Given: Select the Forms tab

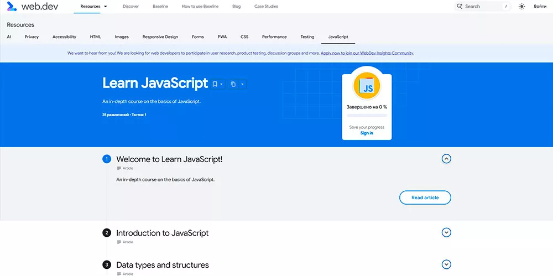Looking at the screenshot, I should tap(198, 37).
